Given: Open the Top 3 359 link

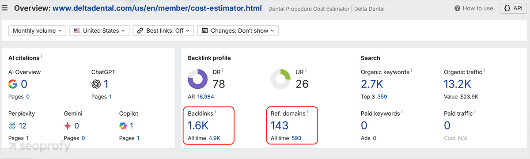Looking at the screenshot, I should point(382,97).
